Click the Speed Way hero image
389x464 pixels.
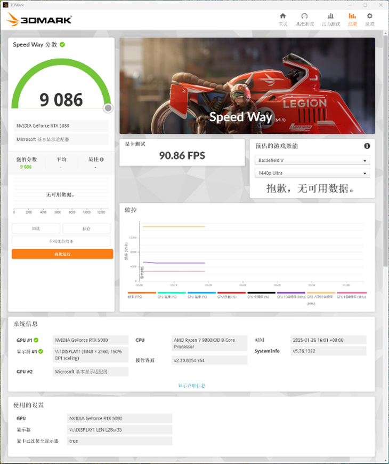(x=247, y=86)
